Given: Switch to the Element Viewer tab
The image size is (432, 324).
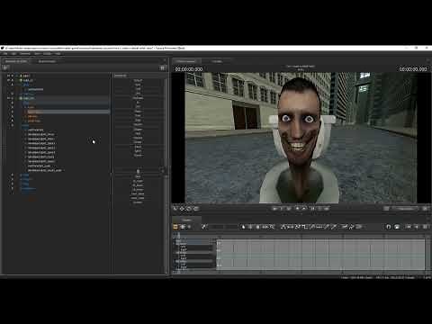Looking at the screenshot, I should (47, 61).
